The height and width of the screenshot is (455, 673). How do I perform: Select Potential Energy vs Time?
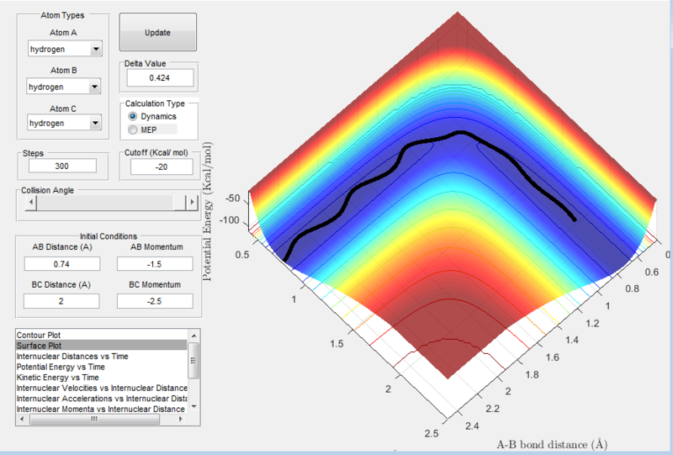click(x=102, y=367)
